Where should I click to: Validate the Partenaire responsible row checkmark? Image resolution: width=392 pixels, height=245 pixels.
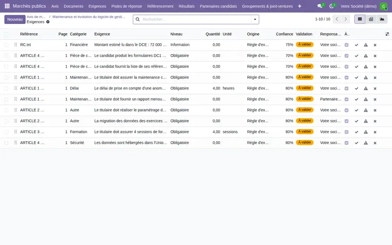(x=356, y=99)
